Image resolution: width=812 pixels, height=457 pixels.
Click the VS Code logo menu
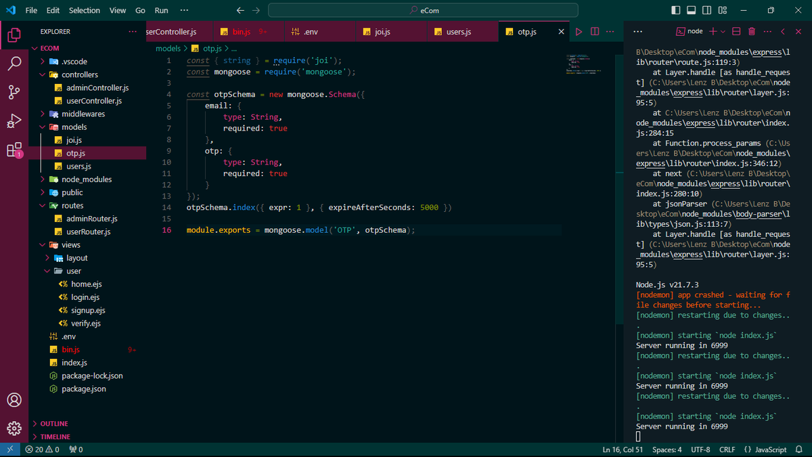pyautogui.click(x=10, y=10)
